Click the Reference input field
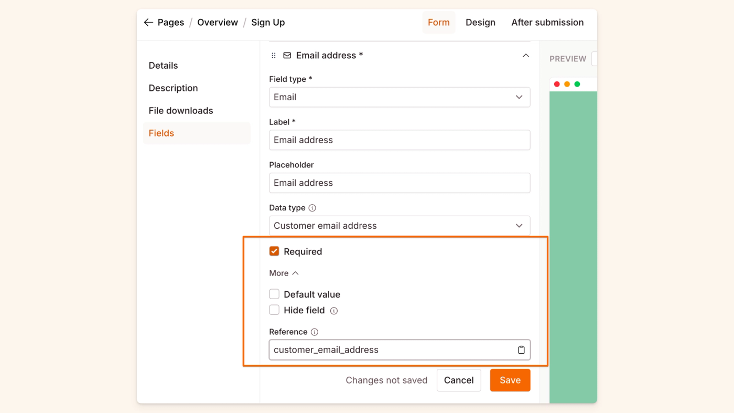 [x=400, y=350]
